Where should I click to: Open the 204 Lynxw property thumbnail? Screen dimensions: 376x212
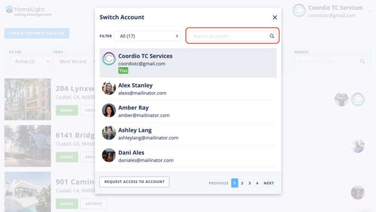point(27,99)
